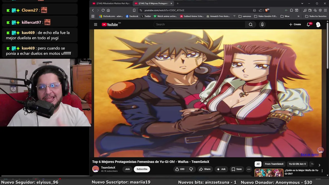Share this page from address bar
The width and height of the screenshot is (329, 185).
pyautogui.click(x=260, y=10)
